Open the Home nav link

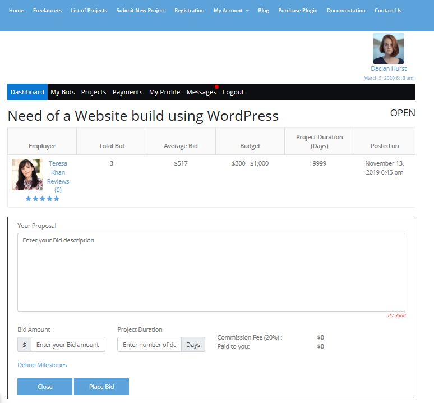[16, 11]
